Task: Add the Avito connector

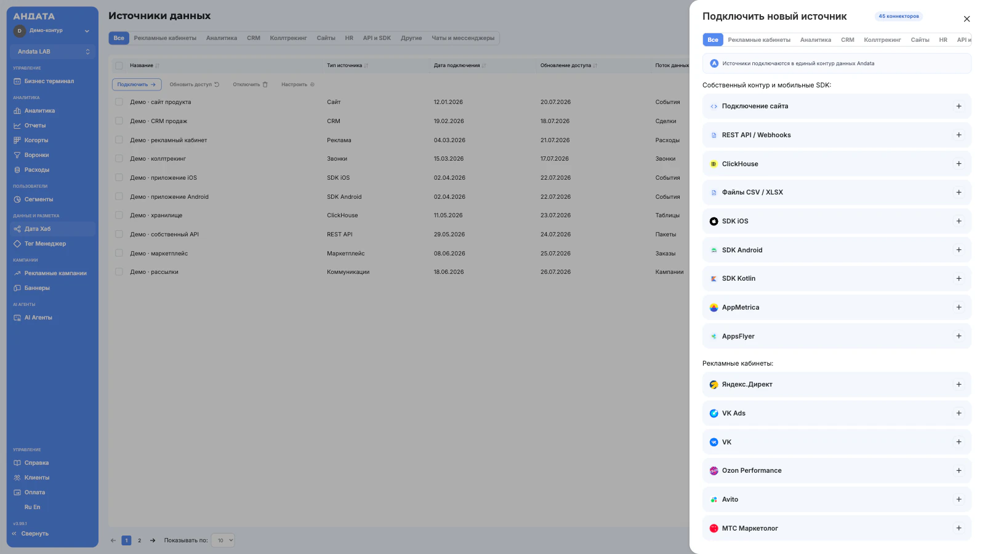Action: 959,499
